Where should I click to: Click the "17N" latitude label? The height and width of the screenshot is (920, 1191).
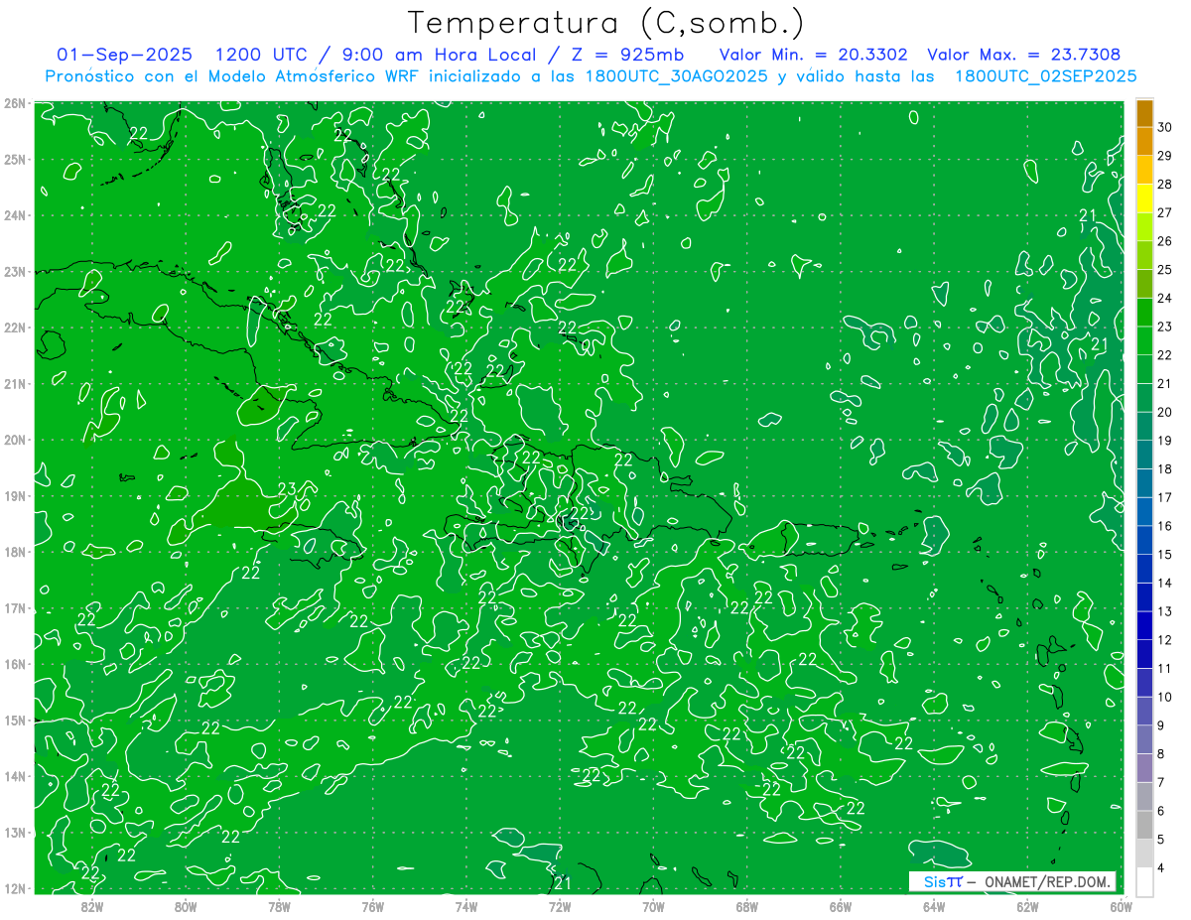(x=14, y=607)
